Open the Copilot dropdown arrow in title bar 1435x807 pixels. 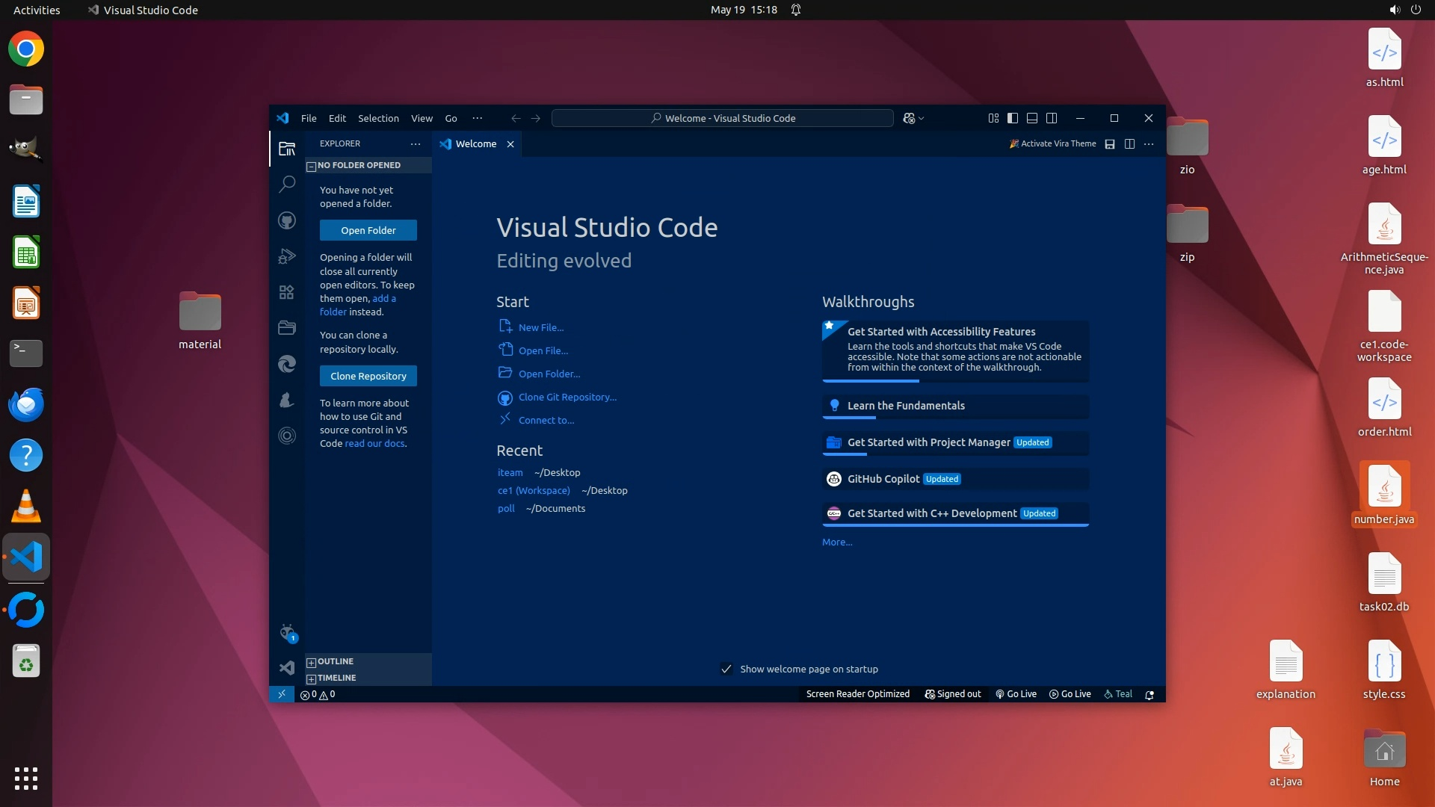922,118
